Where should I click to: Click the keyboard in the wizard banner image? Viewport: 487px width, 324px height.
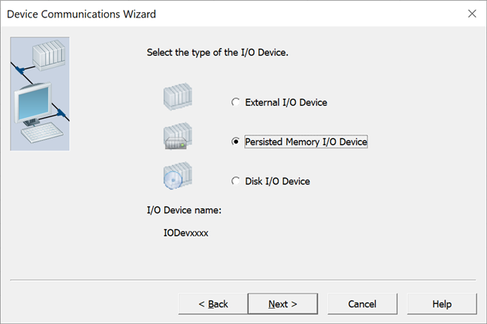coord(42,133)
